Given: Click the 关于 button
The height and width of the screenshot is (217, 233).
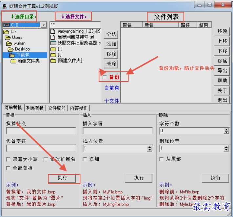Looking at the screenshot, I should tap(222, 91).
